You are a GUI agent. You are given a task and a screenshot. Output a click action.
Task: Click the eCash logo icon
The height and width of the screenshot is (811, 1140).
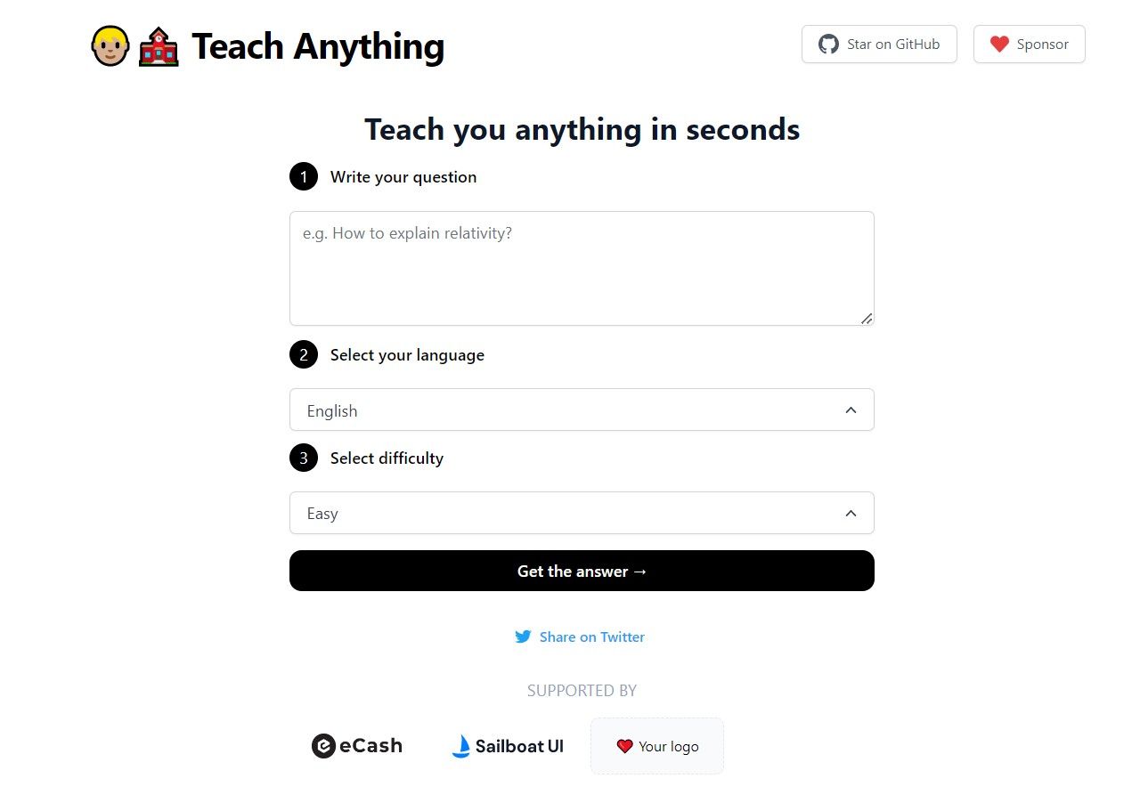(x=323, y=746)
